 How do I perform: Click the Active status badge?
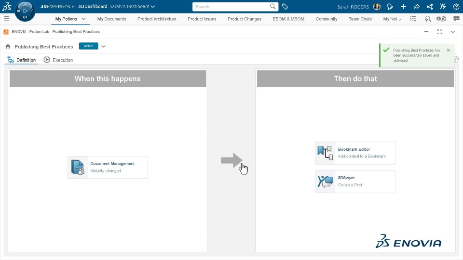click(88, 46)
